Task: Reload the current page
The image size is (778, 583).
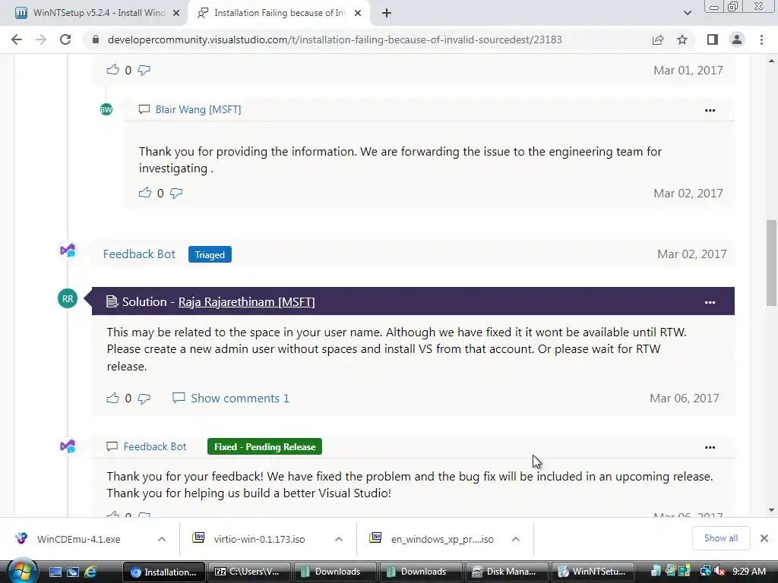Action: click(x=65, y=39)
